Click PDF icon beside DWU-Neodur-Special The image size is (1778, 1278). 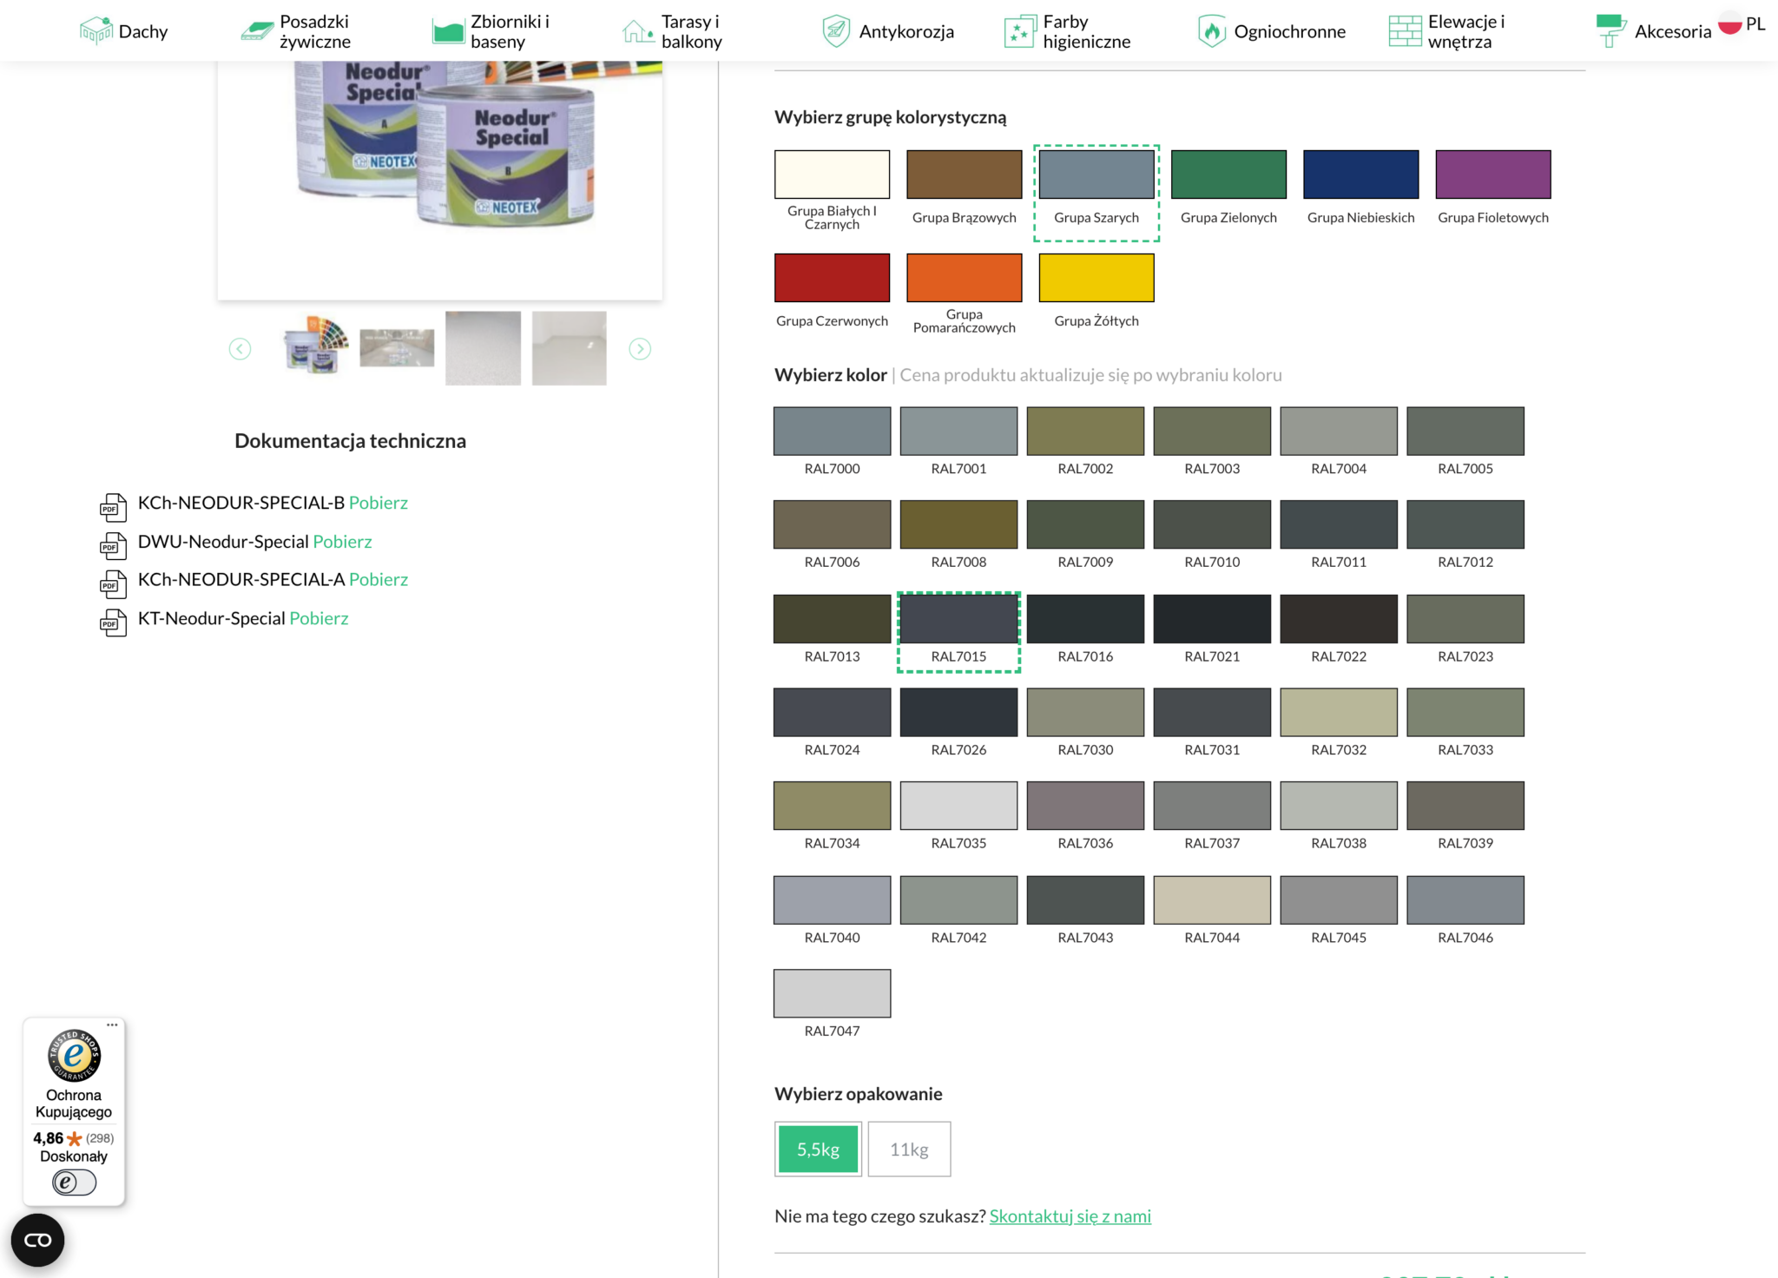click(x=113, y=545)
